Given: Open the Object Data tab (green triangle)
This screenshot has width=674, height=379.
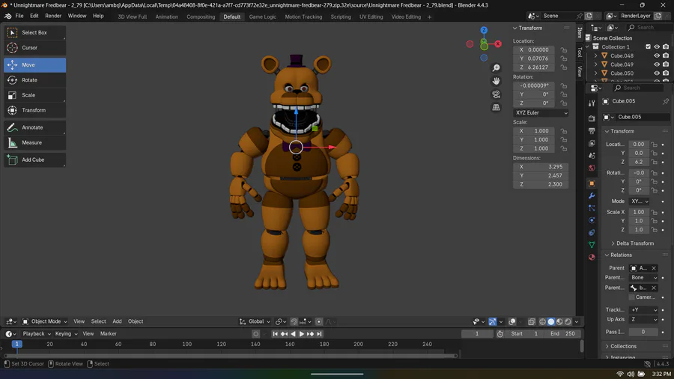Looking at the screenshot, I should click(592, 244).
